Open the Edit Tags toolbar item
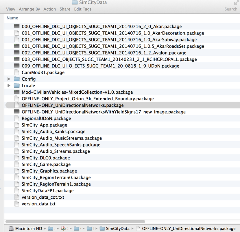This screenshot has width=240, height=232. 83,9
